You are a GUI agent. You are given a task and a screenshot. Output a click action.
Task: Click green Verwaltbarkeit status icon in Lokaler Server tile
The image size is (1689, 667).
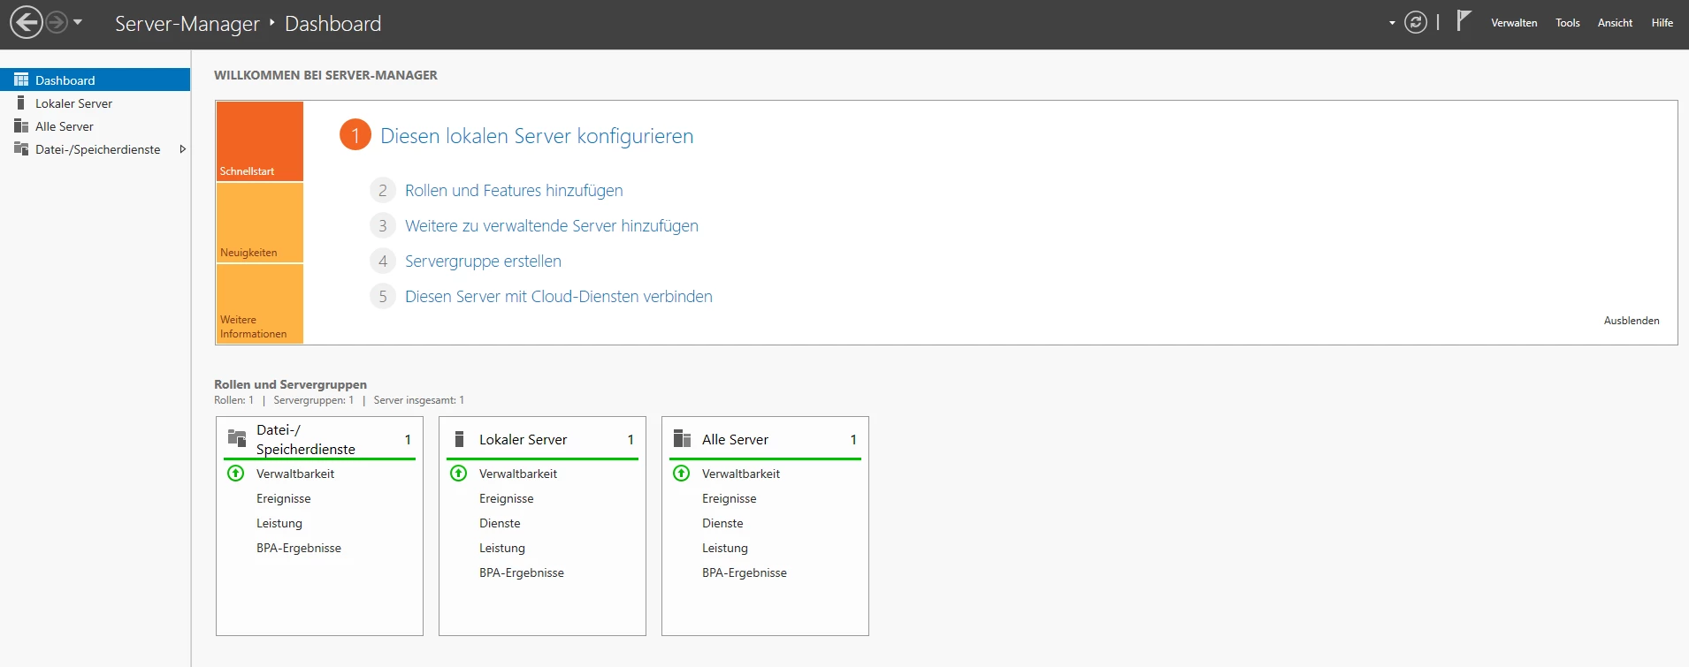[x=459, y=474]
